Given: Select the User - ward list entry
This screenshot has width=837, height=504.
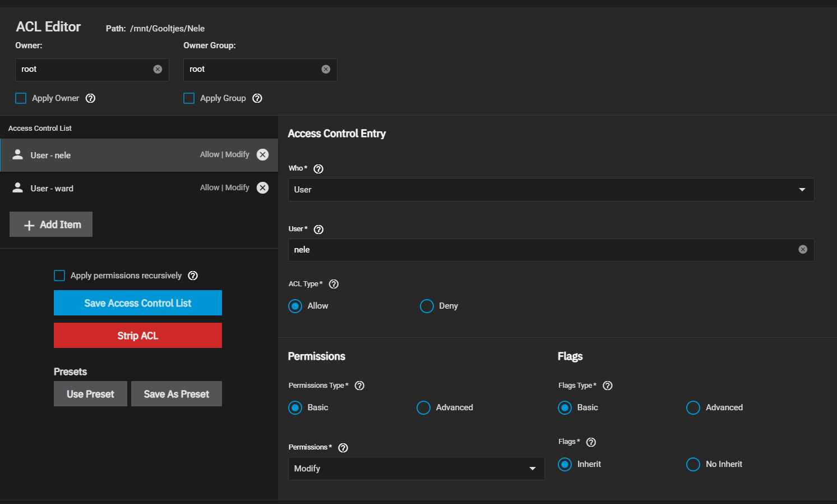Looking at the screenshot, I should pos(139,188).
